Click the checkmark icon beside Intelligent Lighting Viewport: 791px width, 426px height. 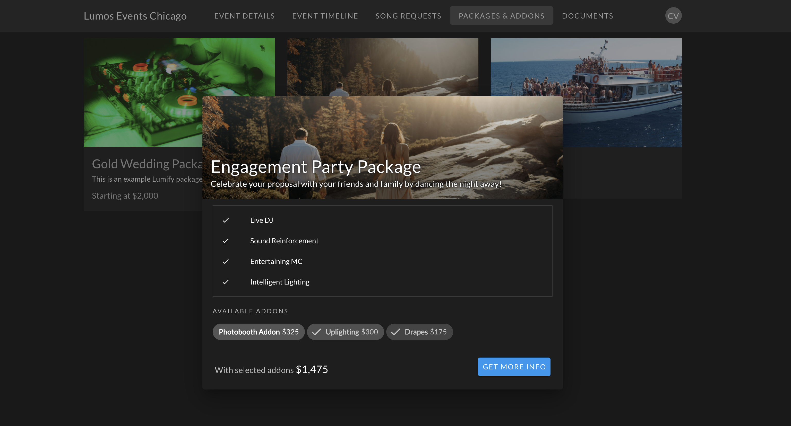[226, 282]
